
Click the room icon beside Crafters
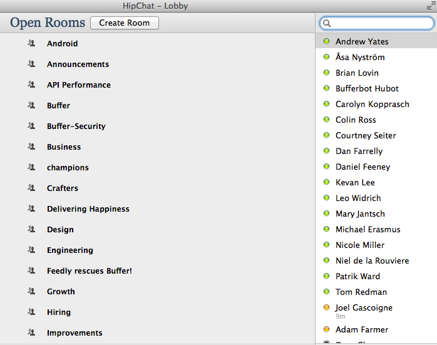tap(31, 188)
